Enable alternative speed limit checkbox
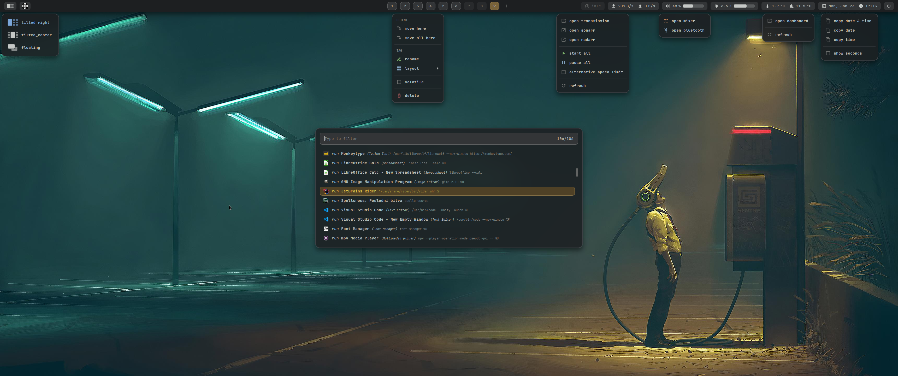The height and width of the screenshot is (376, 898). coord(563,72)
